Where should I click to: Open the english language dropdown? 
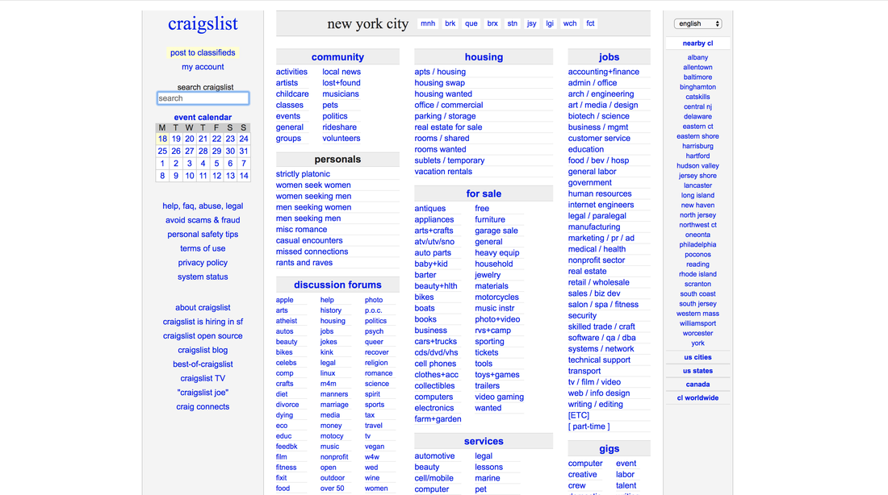697,23
